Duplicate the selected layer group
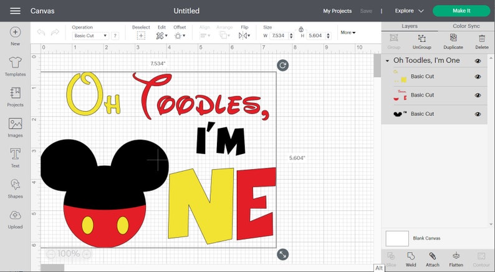 pyautogui.click(x=453, y=41)
